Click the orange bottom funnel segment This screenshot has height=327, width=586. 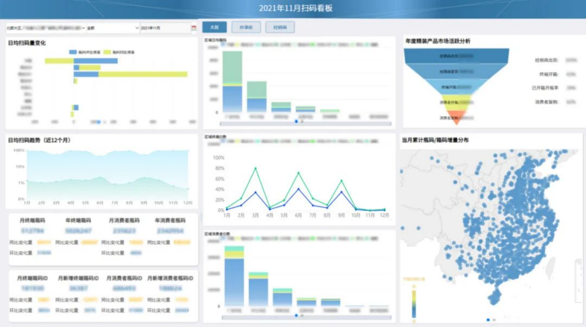click(456, 118)
